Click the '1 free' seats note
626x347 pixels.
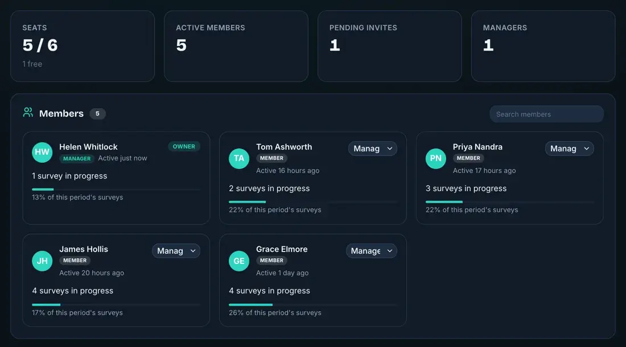coord(32,64)
